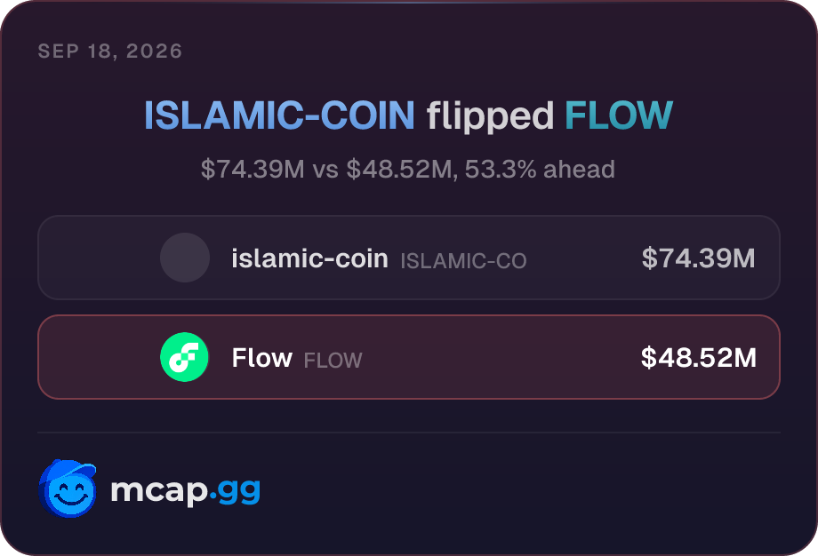Click the Flow coin name text

[262, 358]
